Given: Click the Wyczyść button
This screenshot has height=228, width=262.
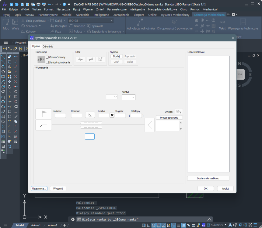Looking at the screenshot, I should (58, 188).
